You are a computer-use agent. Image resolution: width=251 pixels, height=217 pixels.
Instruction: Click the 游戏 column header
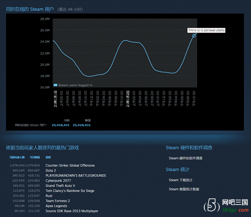coord(48,158)
